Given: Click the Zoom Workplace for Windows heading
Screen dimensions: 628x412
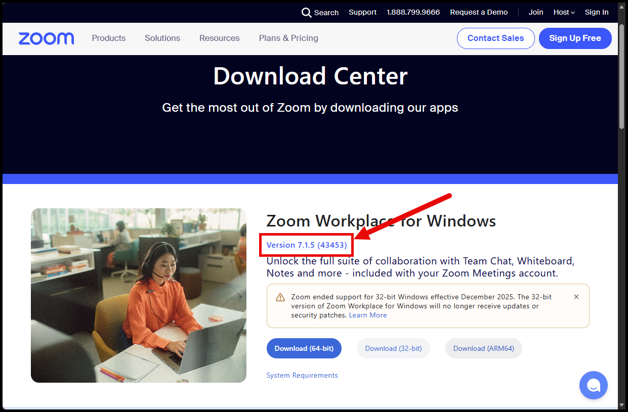Looking at the screenshot, I should (x=381, y=221).
